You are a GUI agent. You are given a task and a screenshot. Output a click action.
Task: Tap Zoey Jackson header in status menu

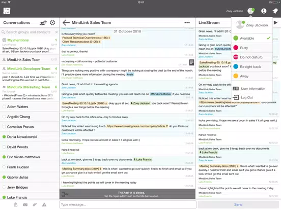tap(252, 25)
